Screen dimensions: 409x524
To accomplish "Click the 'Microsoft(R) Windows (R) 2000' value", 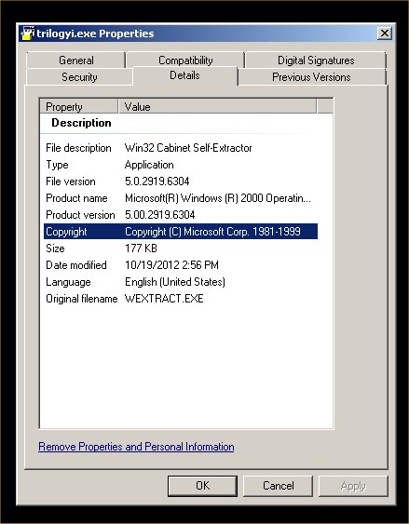I will (218, 198).
